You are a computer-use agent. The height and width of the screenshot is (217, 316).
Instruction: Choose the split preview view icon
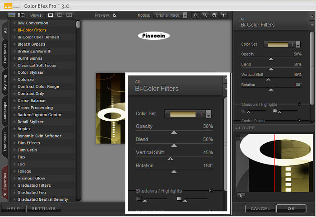(60, 15)
